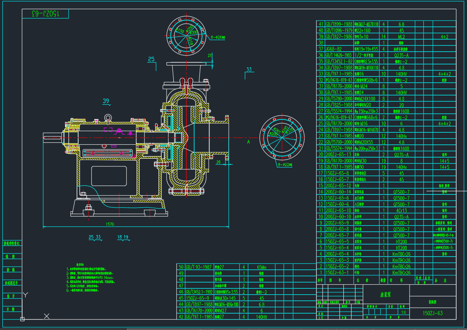Select the section marker letter A
467x330 pixels.
tap(248, 142)
